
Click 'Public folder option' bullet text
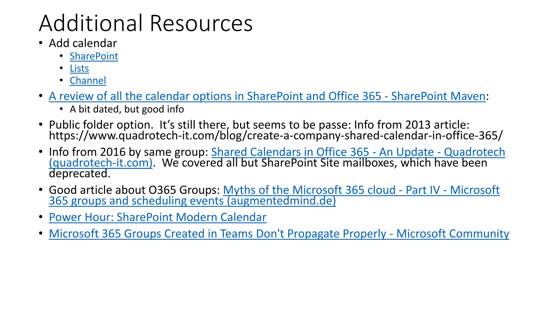[101, 125]
